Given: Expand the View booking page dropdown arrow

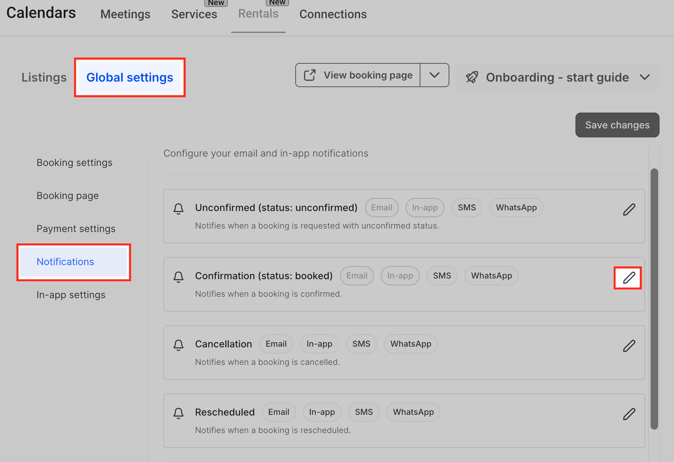Looking at the screenshot, I should pos(435,75).
